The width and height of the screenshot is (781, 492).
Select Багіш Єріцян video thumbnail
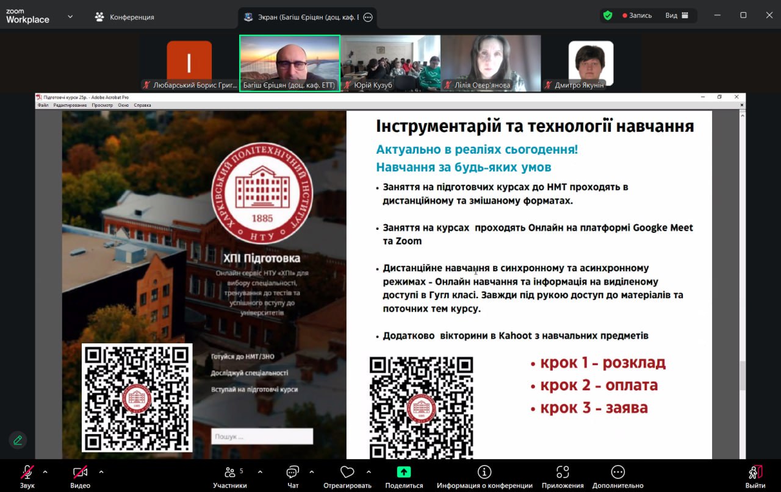click(290, 63)
